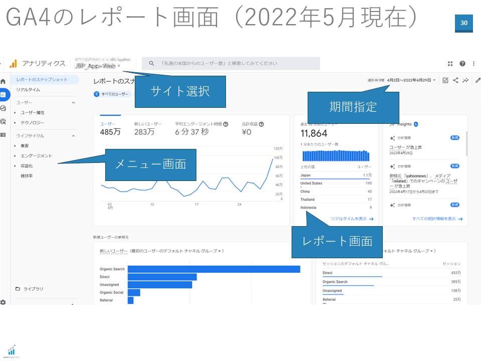
Task: Click the Japan row in top countries
Action: [336, 175]
